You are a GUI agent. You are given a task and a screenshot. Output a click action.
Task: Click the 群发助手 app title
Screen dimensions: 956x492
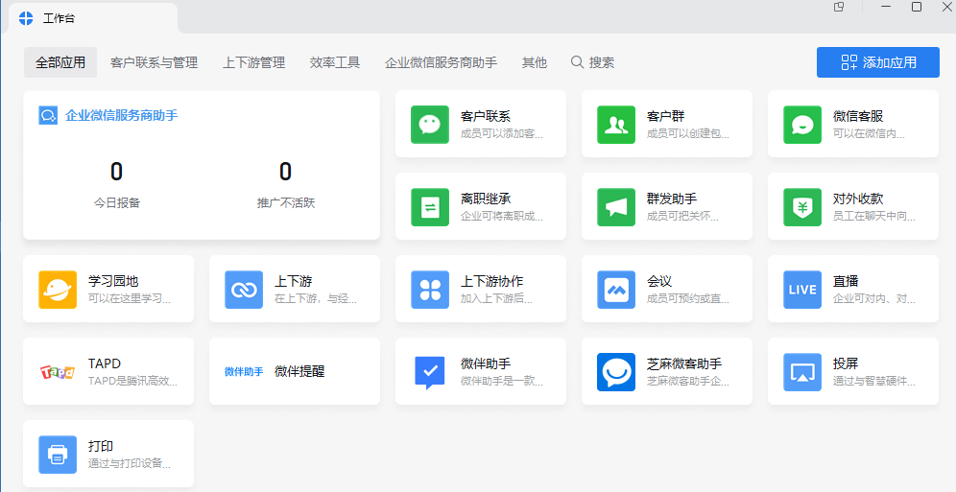click(x=672, y=199)
